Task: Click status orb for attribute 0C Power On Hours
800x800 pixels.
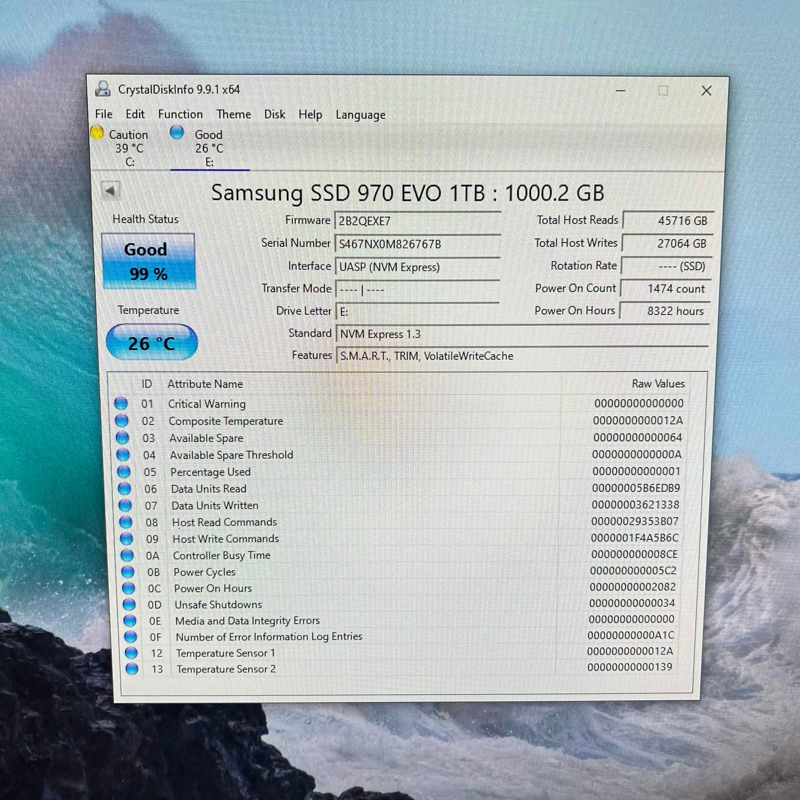Action: (x=128, y=588)
